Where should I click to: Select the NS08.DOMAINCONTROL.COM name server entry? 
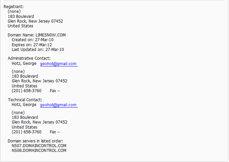pos(39,151)
